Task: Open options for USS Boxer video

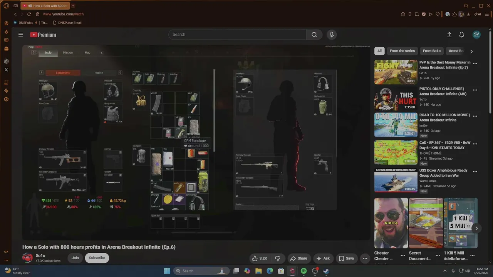Action: coord(475,172)
